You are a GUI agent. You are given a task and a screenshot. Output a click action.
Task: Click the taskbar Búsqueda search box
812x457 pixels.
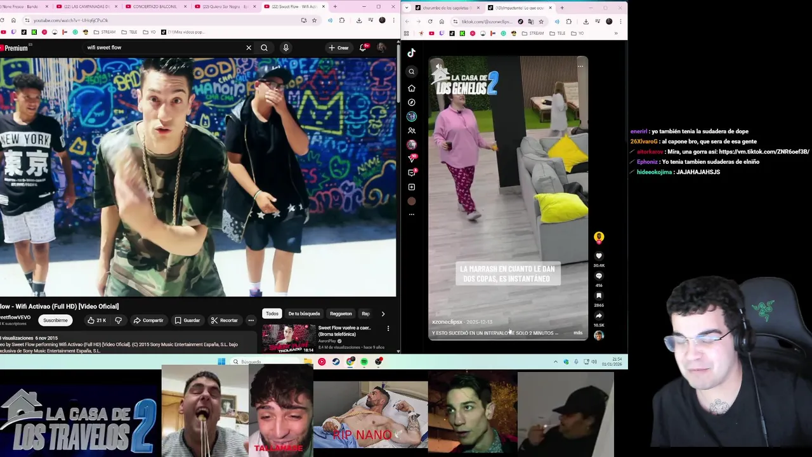tap(263, 362)
